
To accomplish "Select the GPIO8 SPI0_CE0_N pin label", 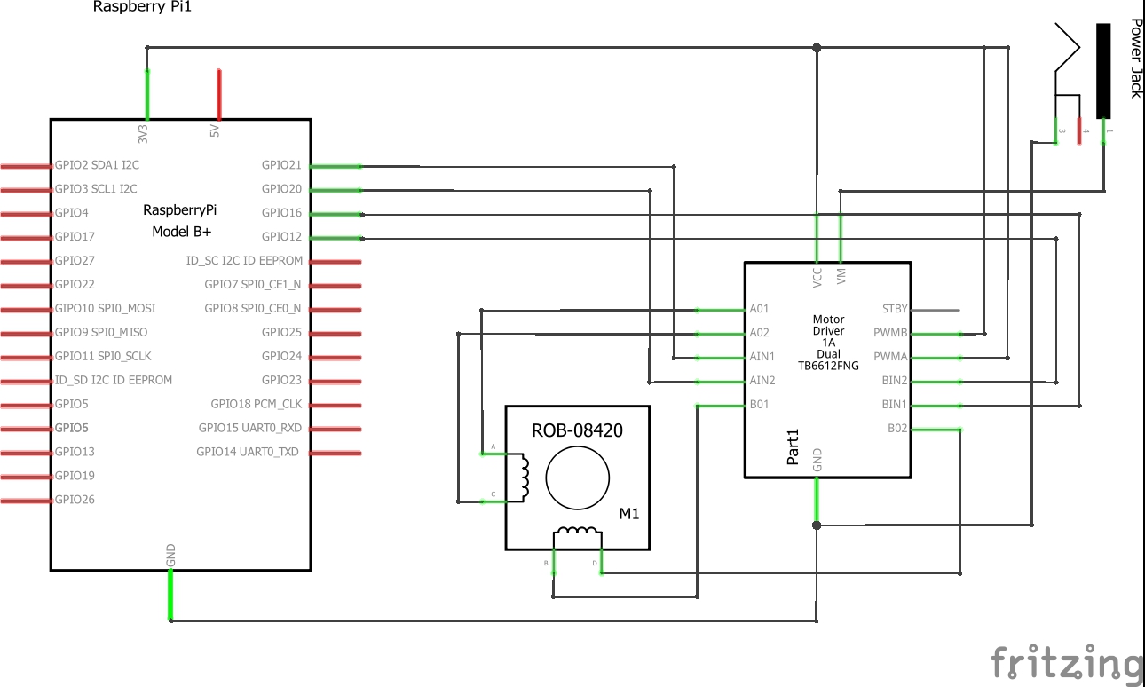I will tap(253, 309).
